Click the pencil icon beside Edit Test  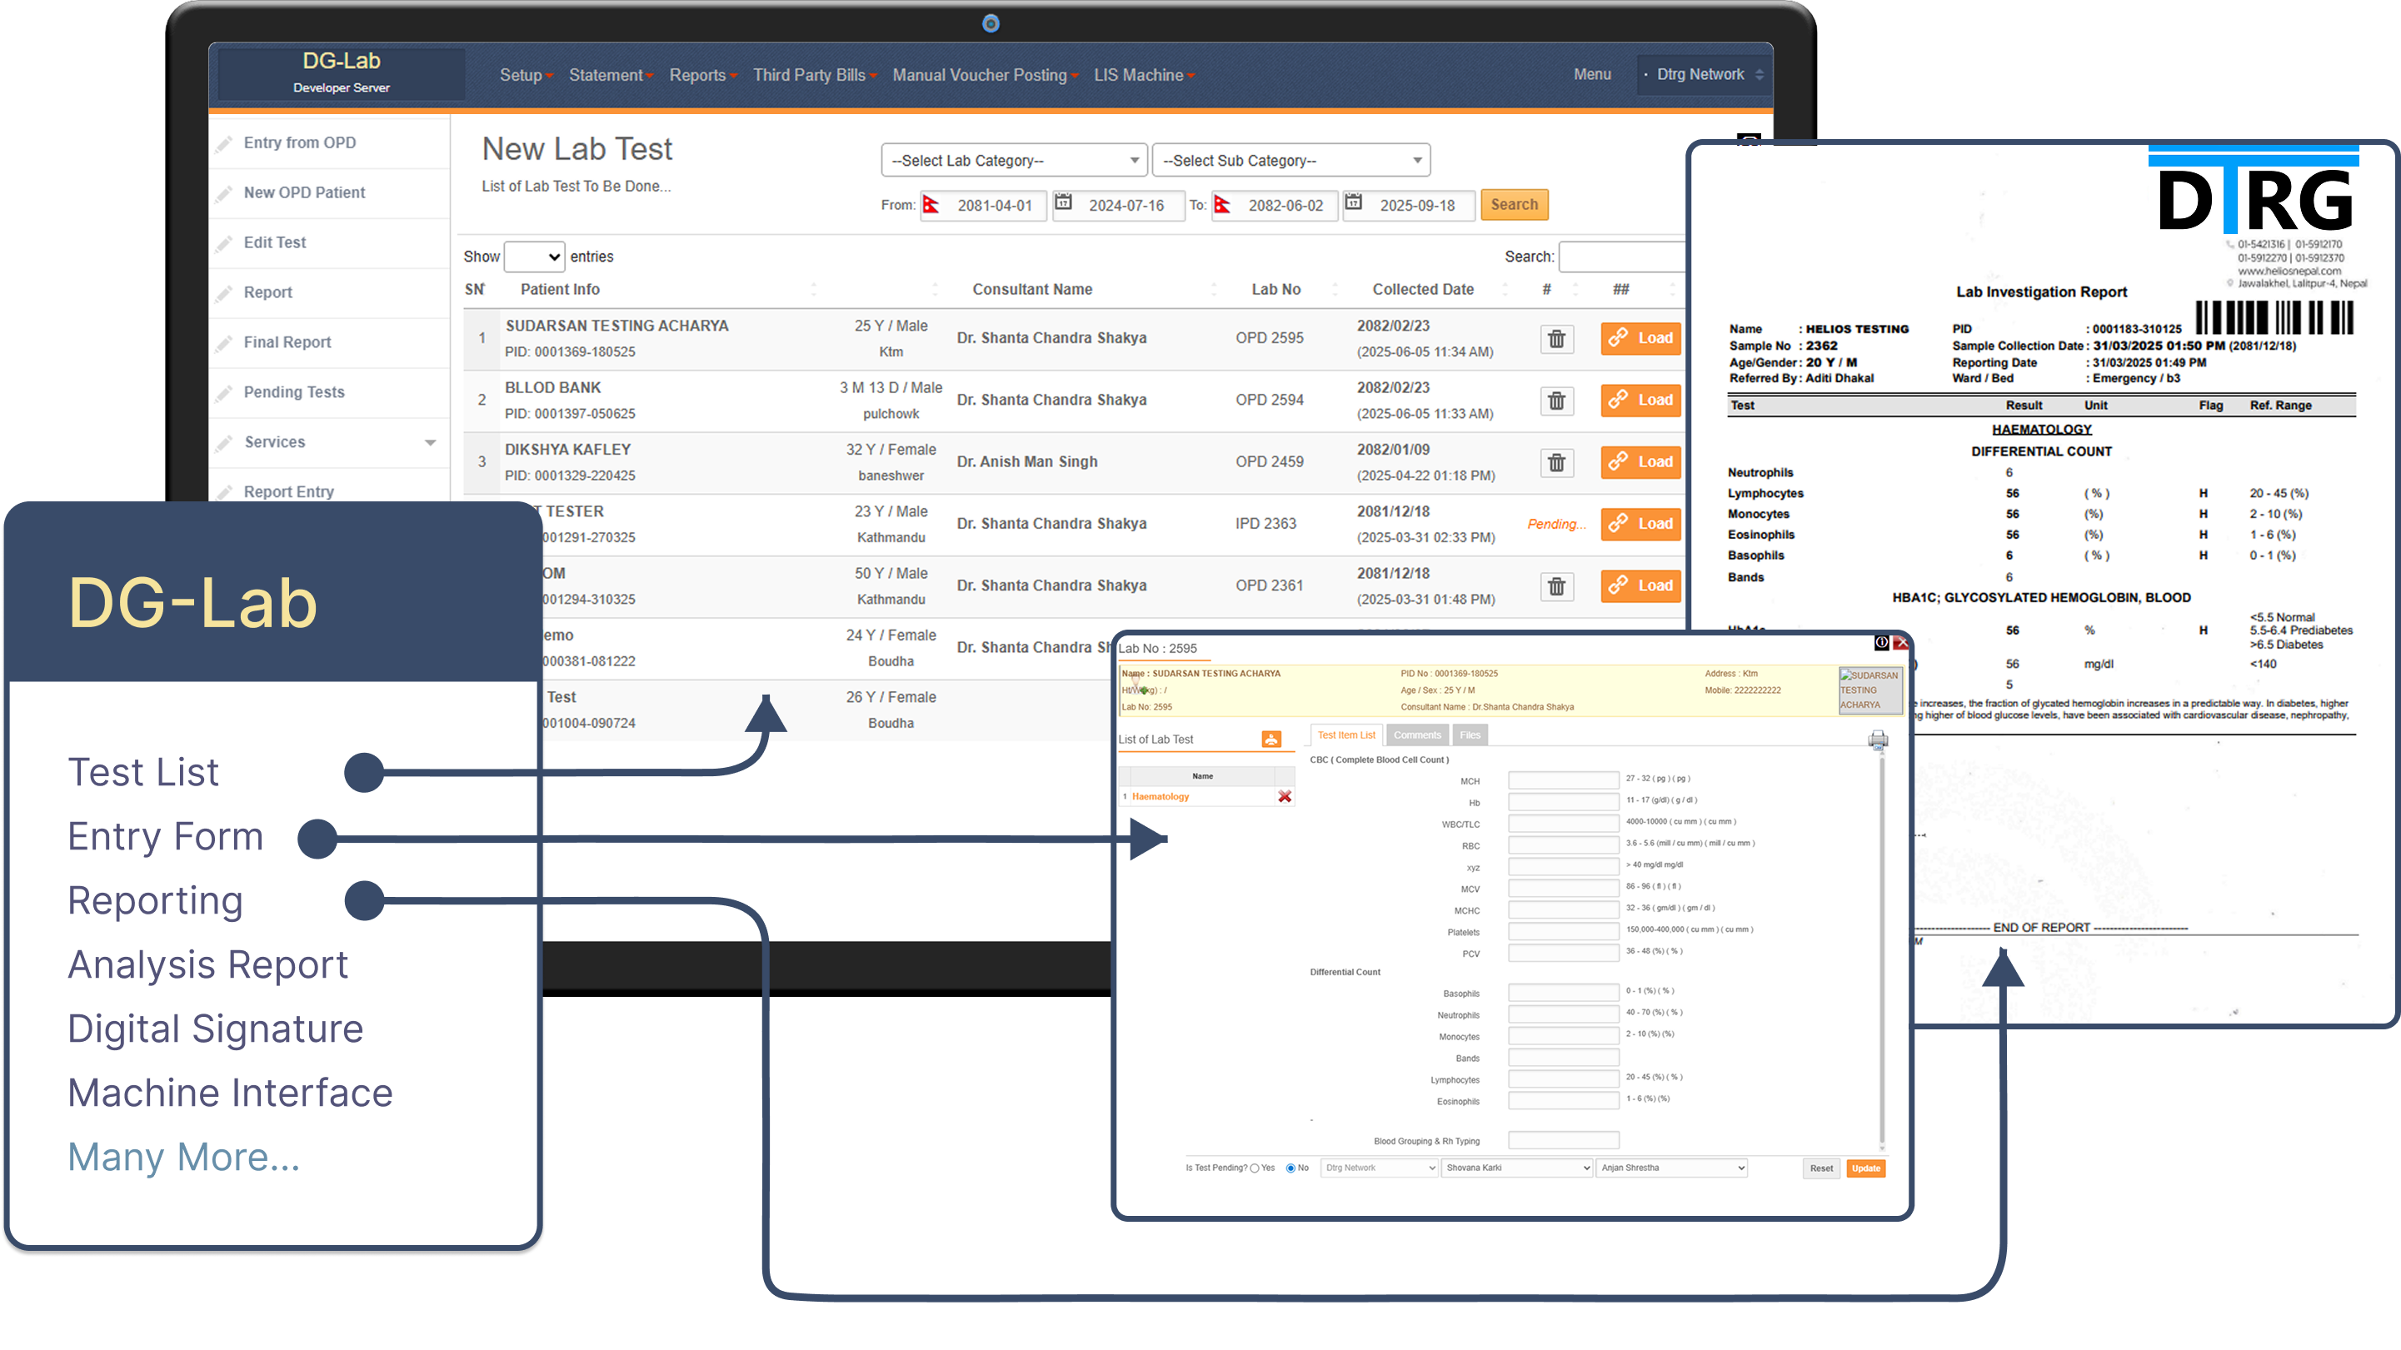point(227,242)
